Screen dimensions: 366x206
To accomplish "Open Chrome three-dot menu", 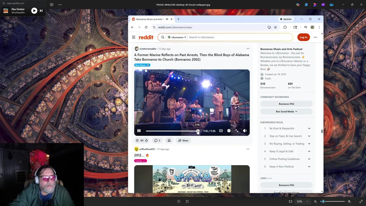I will [319, 27].
